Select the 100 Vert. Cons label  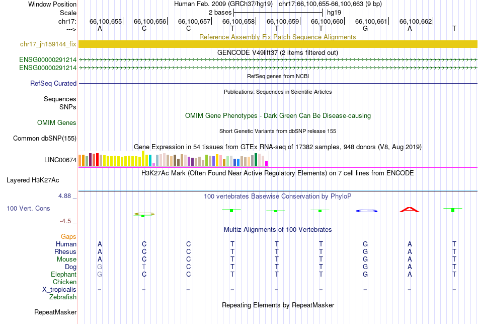pyautogui.click(x=28, y=208)
